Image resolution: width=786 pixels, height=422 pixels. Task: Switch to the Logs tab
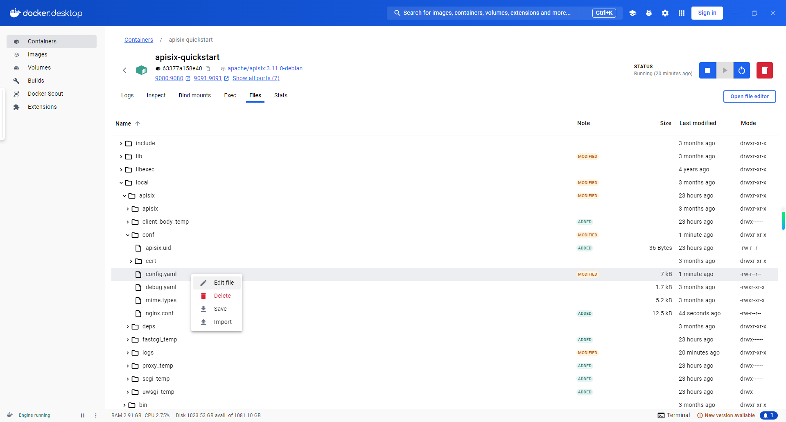127,95
